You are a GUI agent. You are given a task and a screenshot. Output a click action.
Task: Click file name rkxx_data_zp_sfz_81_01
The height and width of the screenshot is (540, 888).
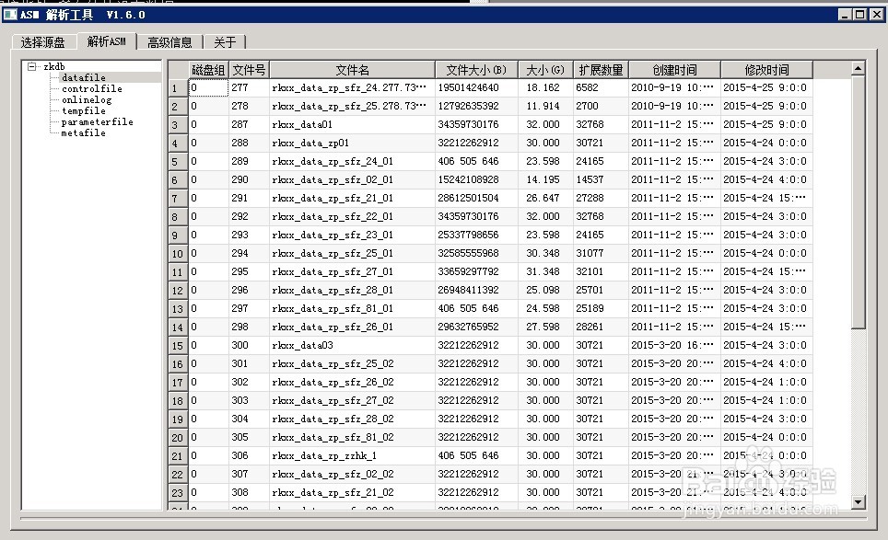coord(333,308)
